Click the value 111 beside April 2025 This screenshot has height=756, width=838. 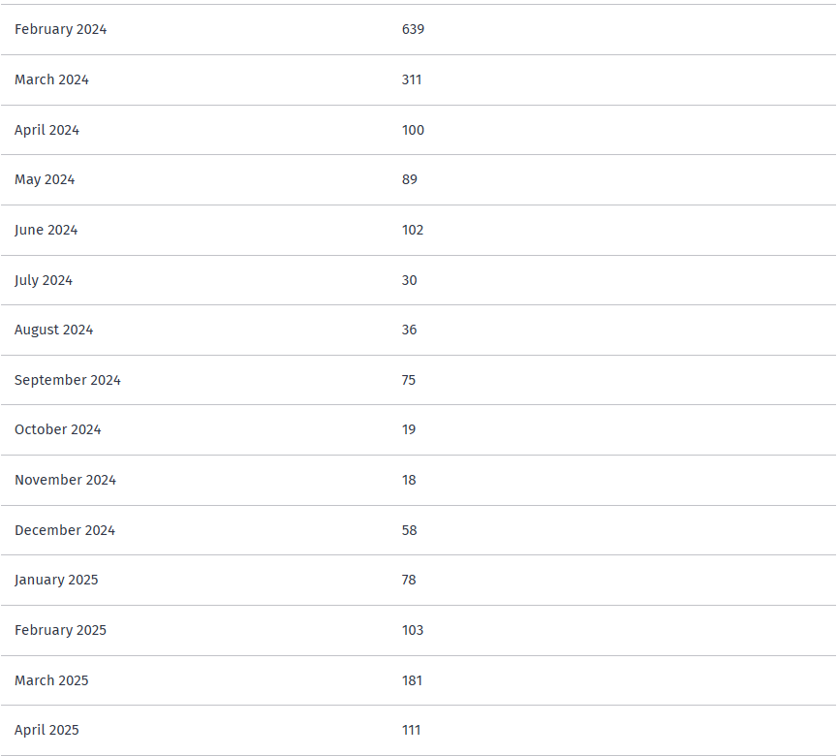tap(411, 731)
